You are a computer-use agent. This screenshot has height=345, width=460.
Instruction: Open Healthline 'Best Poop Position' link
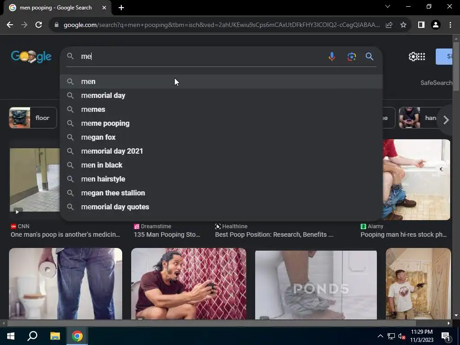274,234
